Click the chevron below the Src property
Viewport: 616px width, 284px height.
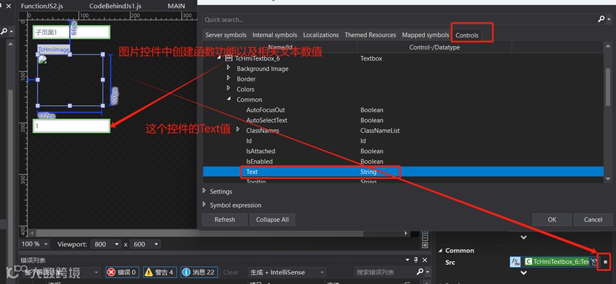click(524, 272)
